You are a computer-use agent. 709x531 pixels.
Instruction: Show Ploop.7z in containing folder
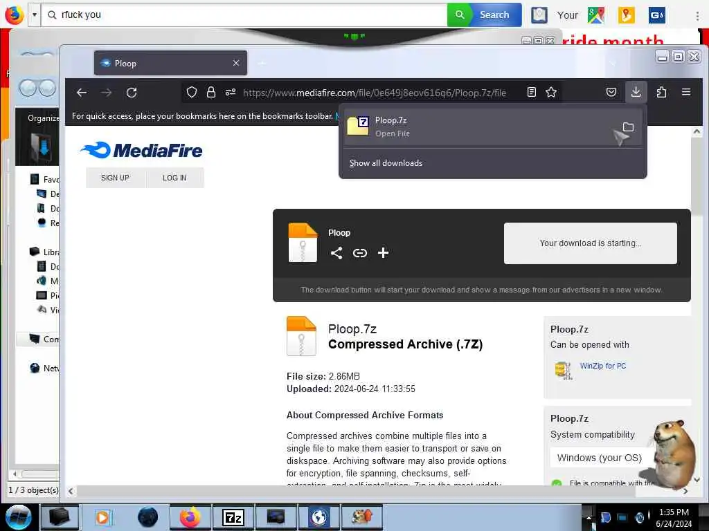(628, 127)
